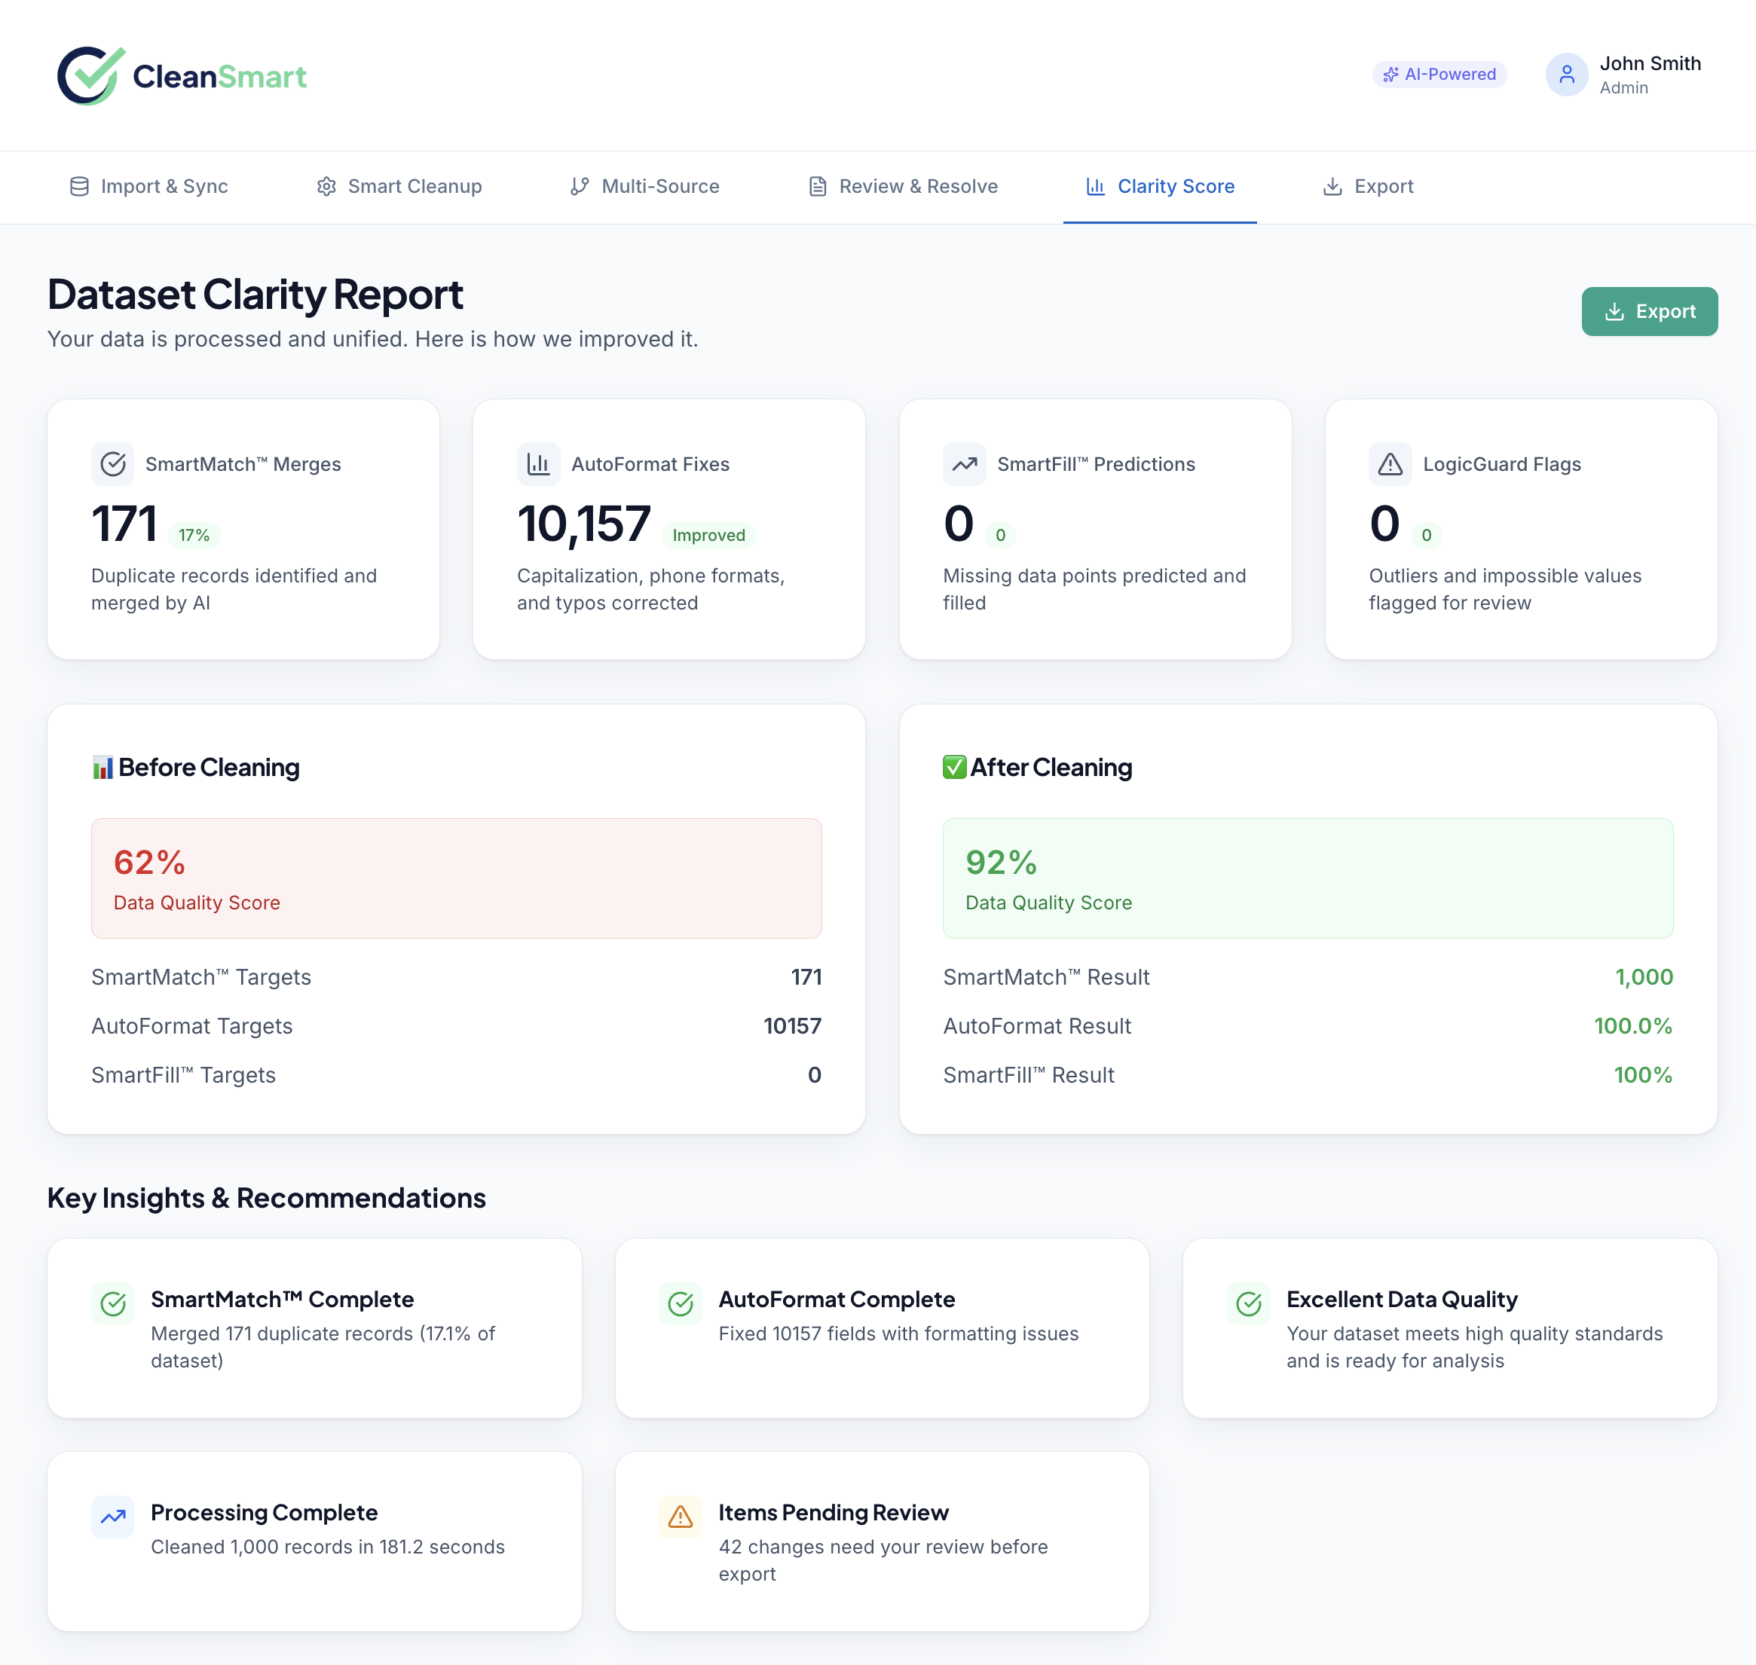1756x1665 pixels.
Task: Click the 17% badge in SmartMatch Merges
Action: pos(194,535)
